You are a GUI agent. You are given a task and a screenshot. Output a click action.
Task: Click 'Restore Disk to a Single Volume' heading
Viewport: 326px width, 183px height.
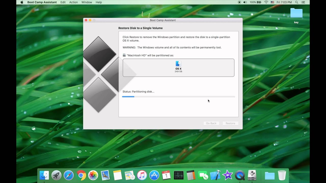point(140,28)
